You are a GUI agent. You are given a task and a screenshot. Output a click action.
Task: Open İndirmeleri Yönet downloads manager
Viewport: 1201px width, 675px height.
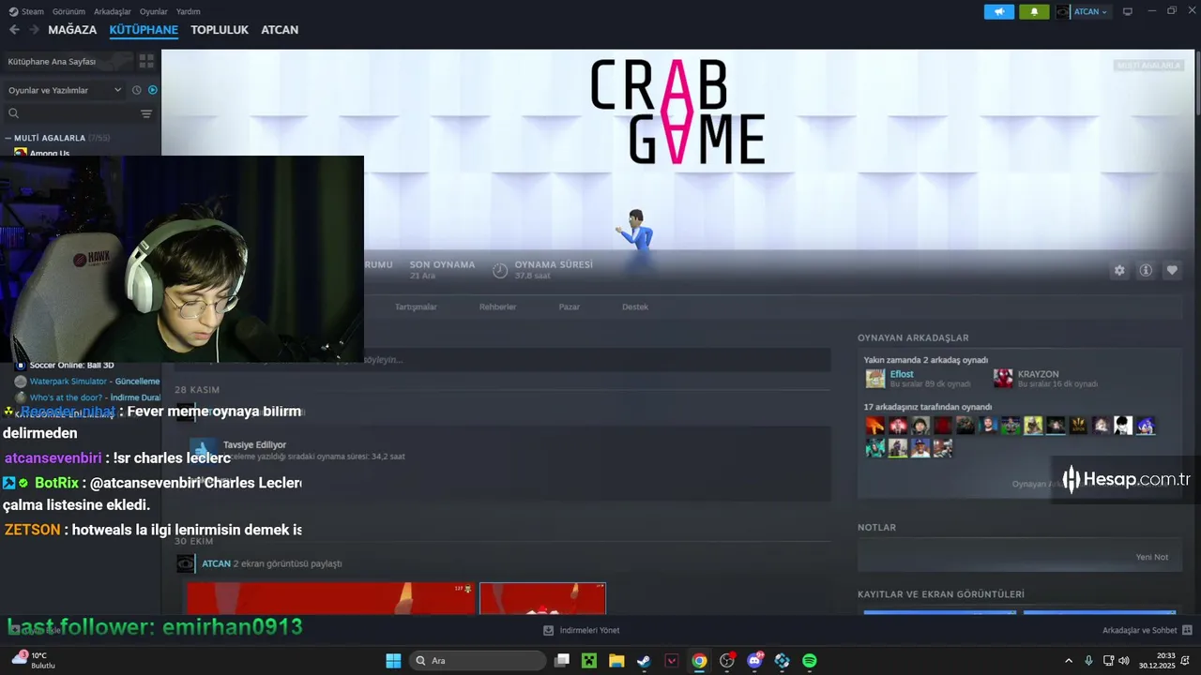[x=582, y=630]
